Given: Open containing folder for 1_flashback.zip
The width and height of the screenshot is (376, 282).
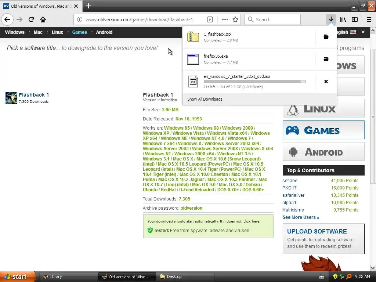Looking at the screenshot, I should click(326, 37).
